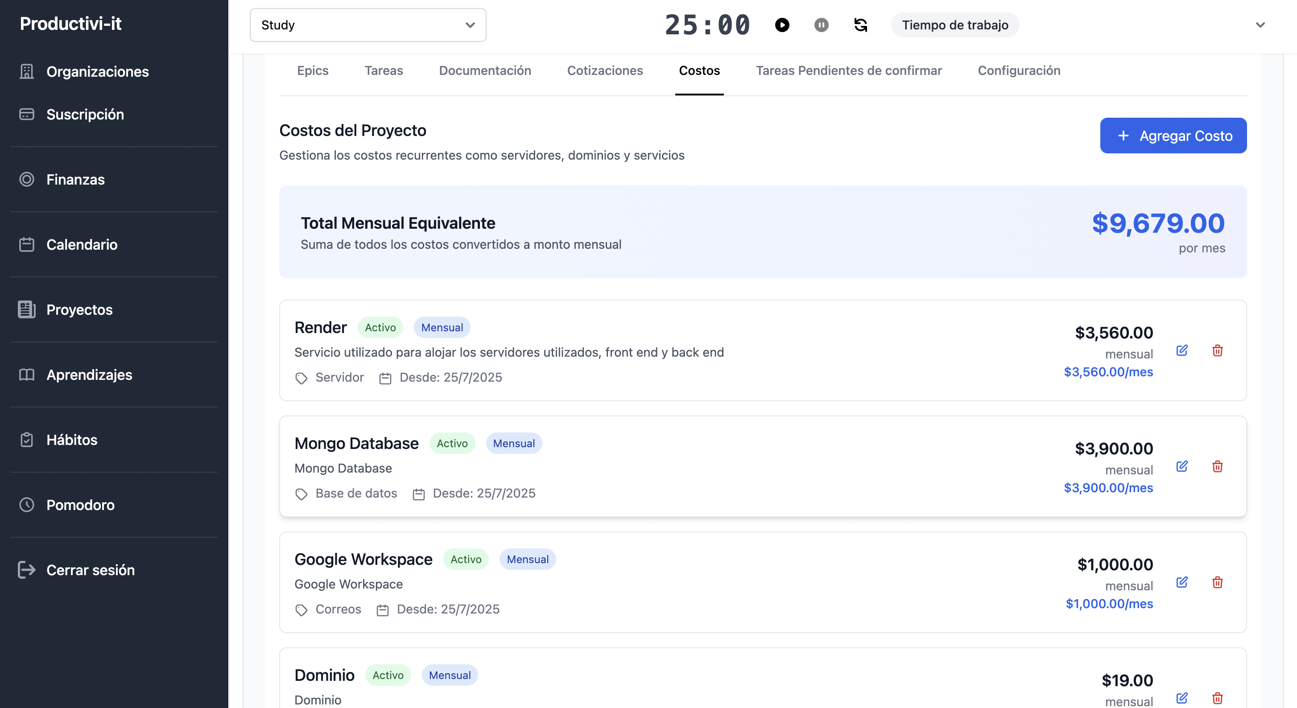Click the Mensual badge on Dominio

point(450,675)
